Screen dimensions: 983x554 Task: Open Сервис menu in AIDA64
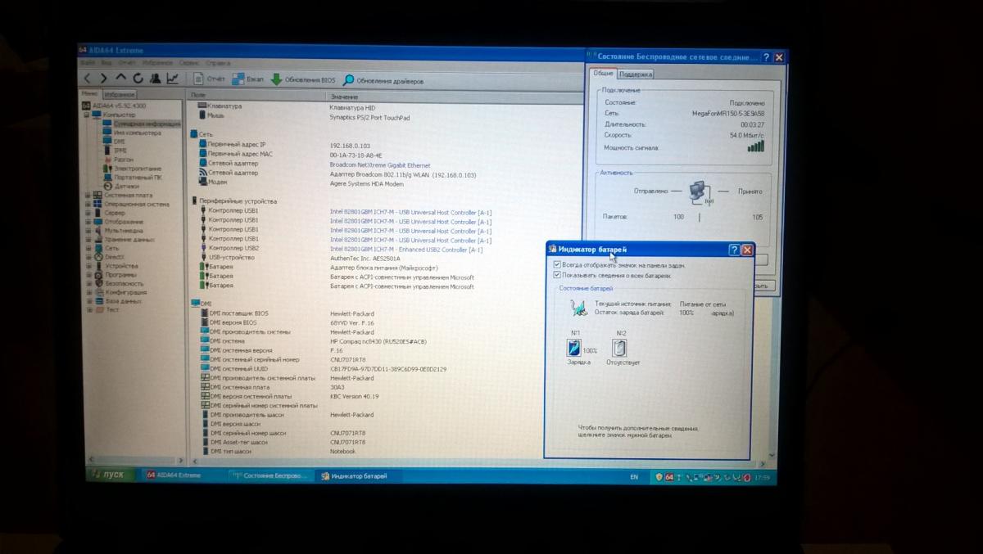click(189, 63)
